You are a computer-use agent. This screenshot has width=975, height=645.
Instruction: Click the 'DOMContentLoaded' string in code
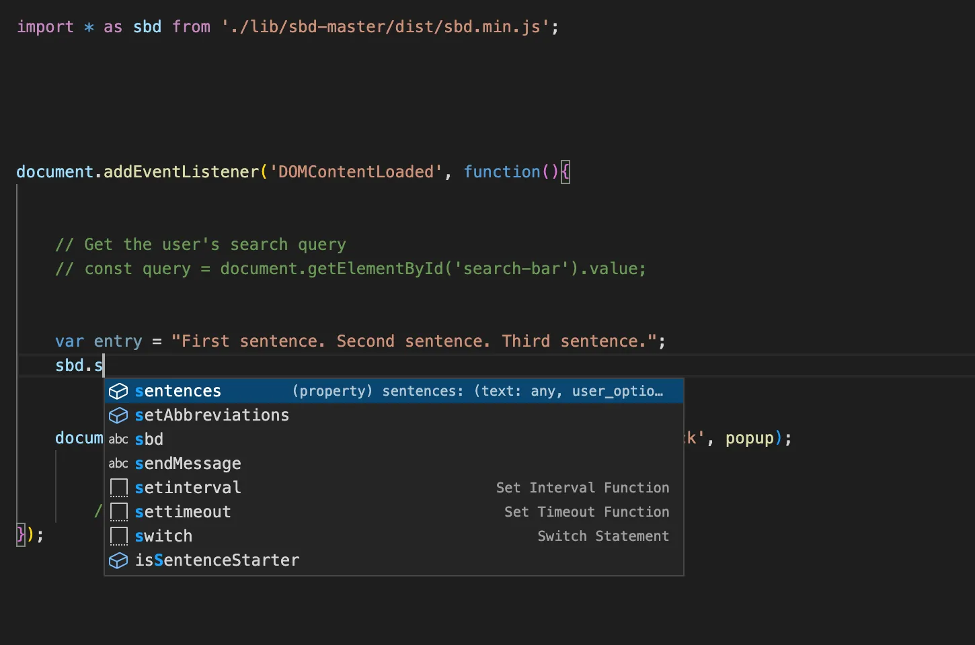(x=356, y=172)
